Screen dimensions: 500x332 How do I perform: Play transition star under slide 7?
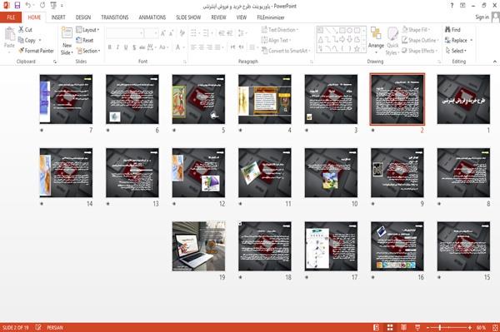pyautogui.click(x=42, y=130)
